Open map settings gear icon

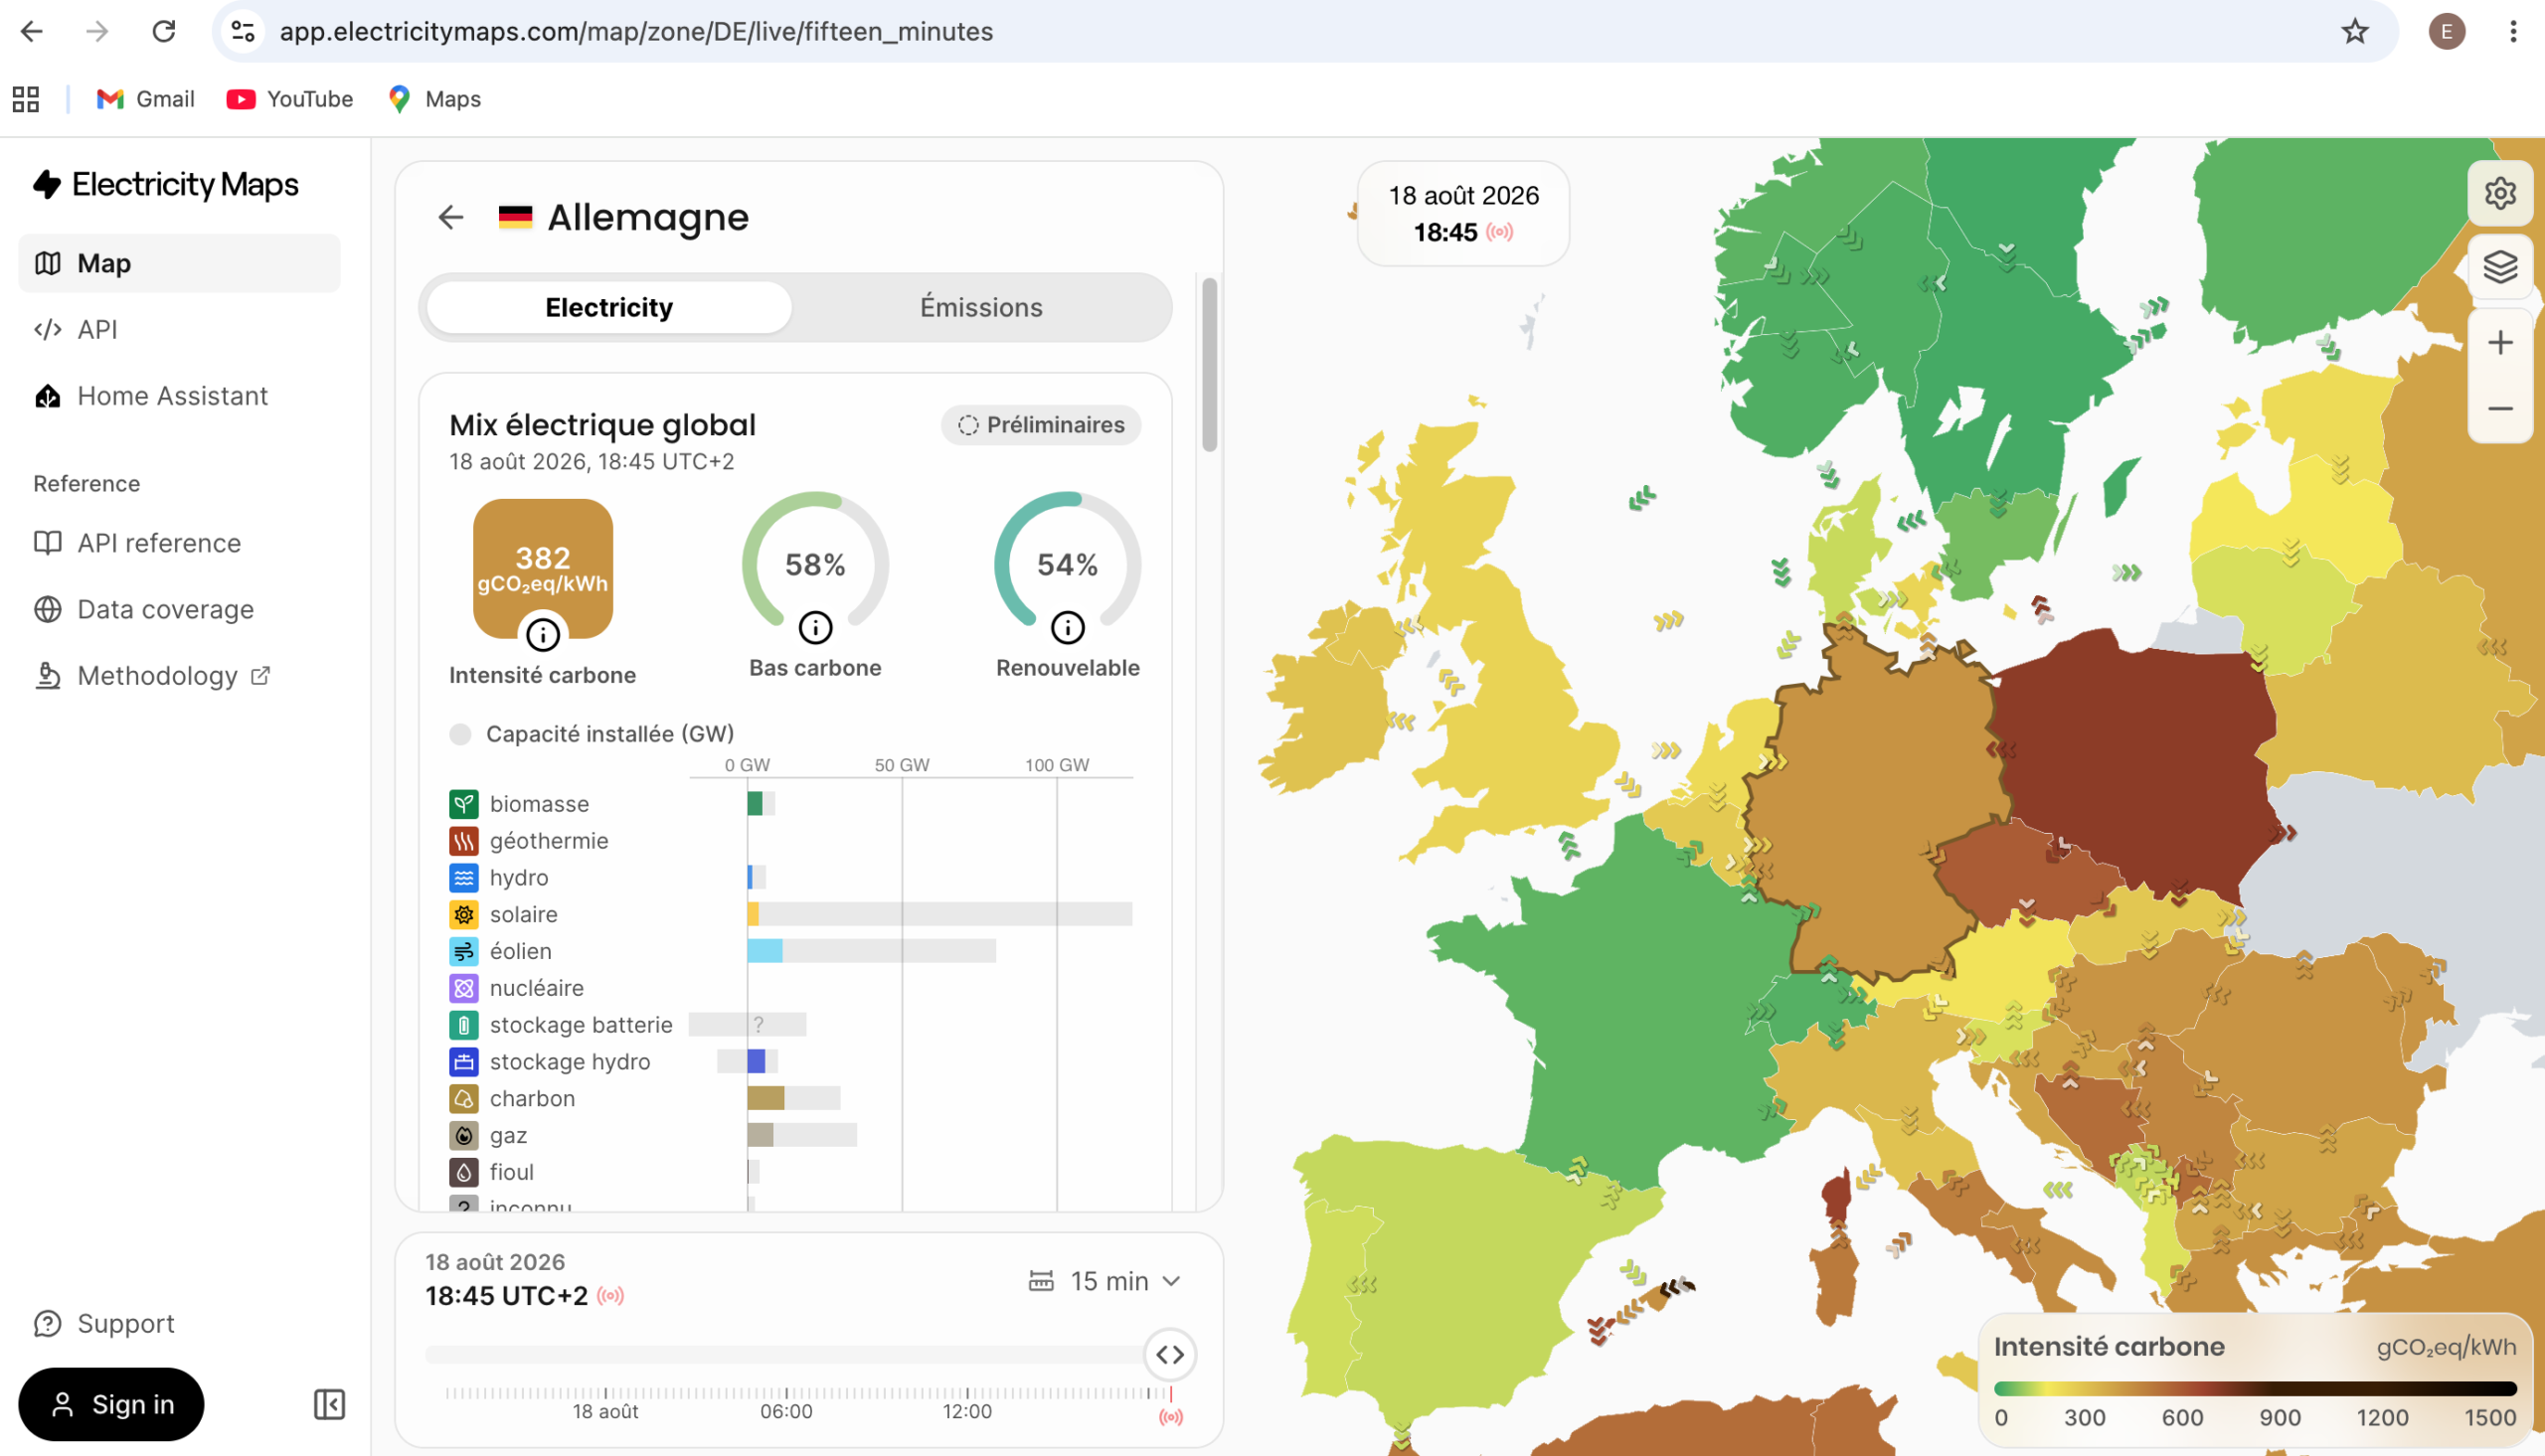coord(2500,193)
